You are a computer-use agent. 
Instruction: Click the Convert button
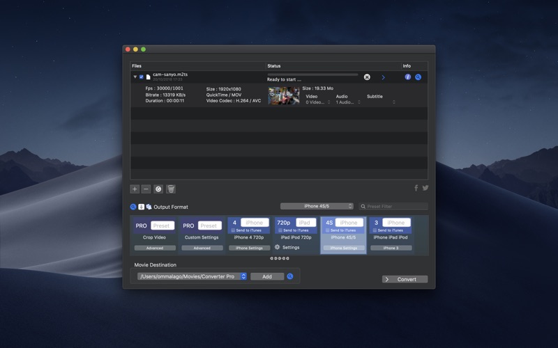pyautogui.click(x=405, y=279)
